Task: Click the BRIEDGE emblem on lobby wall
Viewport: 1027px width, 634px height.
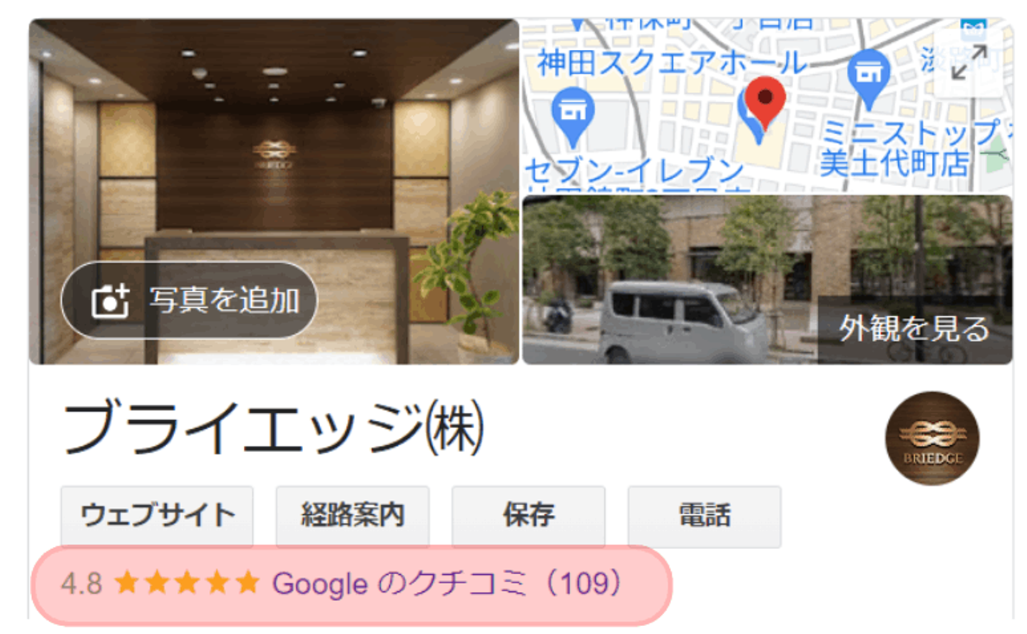Action: pos(273,154)
